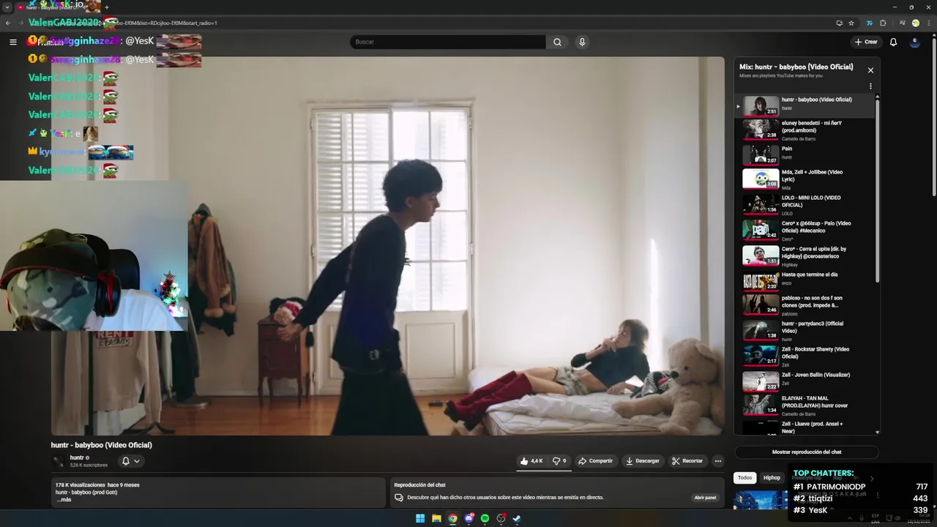Click the Buscar search field
The width and height of the screenshot is (937, 527).
pyautogui.click(x=448, y=42)
